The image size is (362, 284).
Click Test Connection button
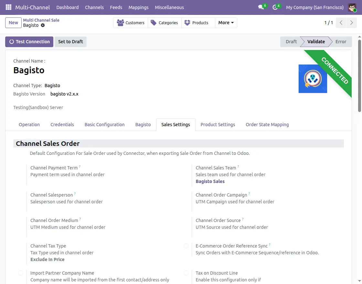pyautogui.click(x=29, y=42)
